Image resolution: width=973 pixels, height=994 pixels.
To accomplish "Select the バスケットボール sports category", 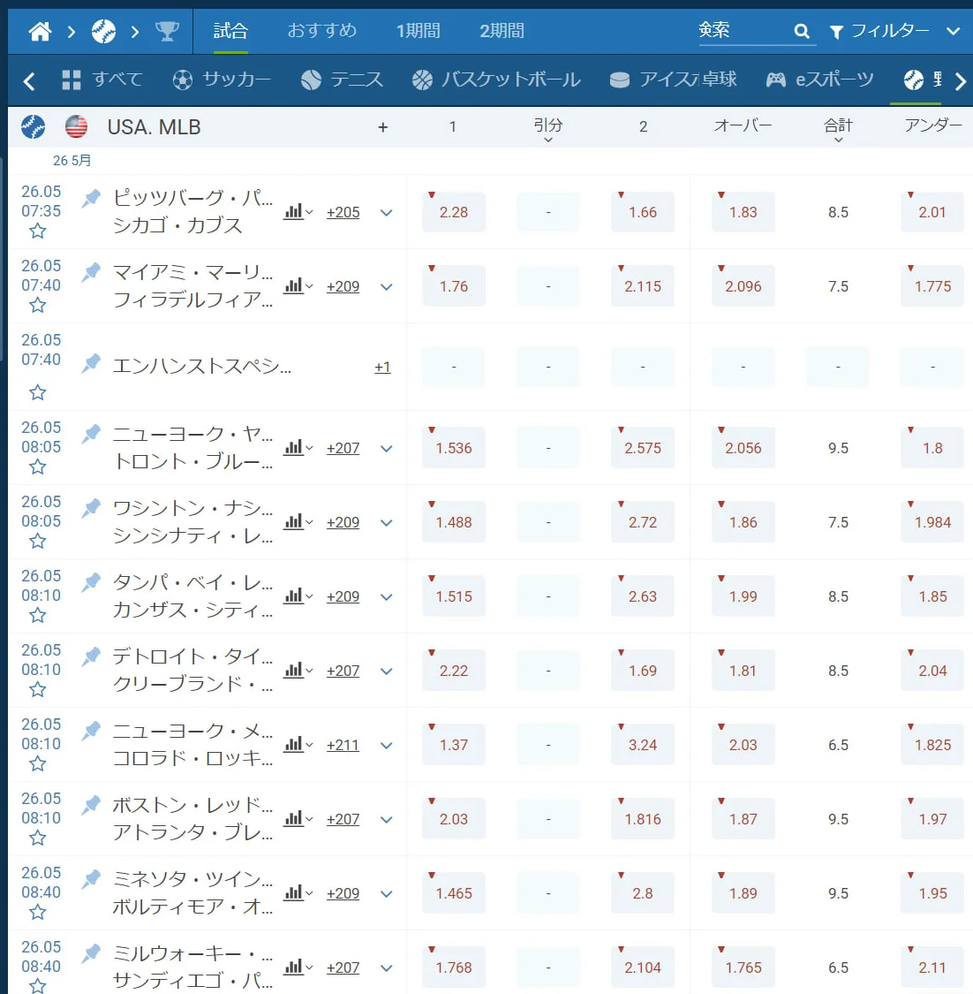I will click(x=496, y=80).
